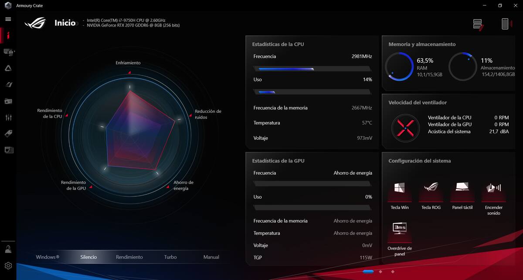Click Estadísticas de la CPU heading

click(278, 44)
